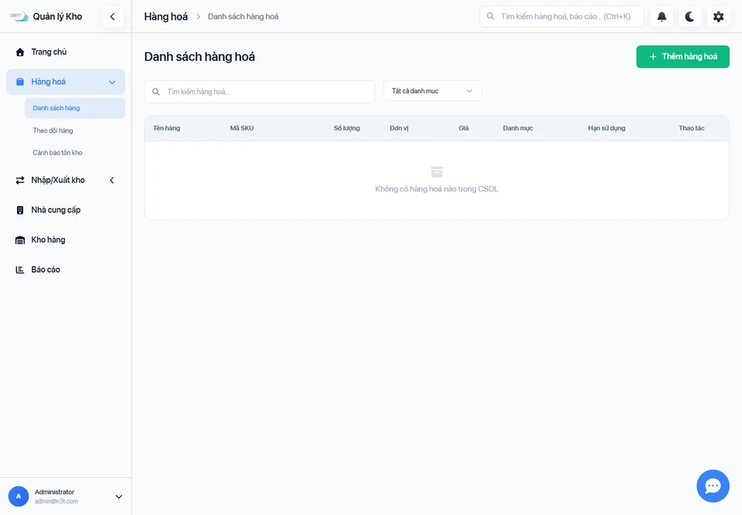742x515 pixels.
Task: Click the Số lượng column header
Action: [x=347, y=128]
